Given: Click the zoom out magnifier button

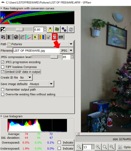Looking at the screenshot, I should 79,147.
